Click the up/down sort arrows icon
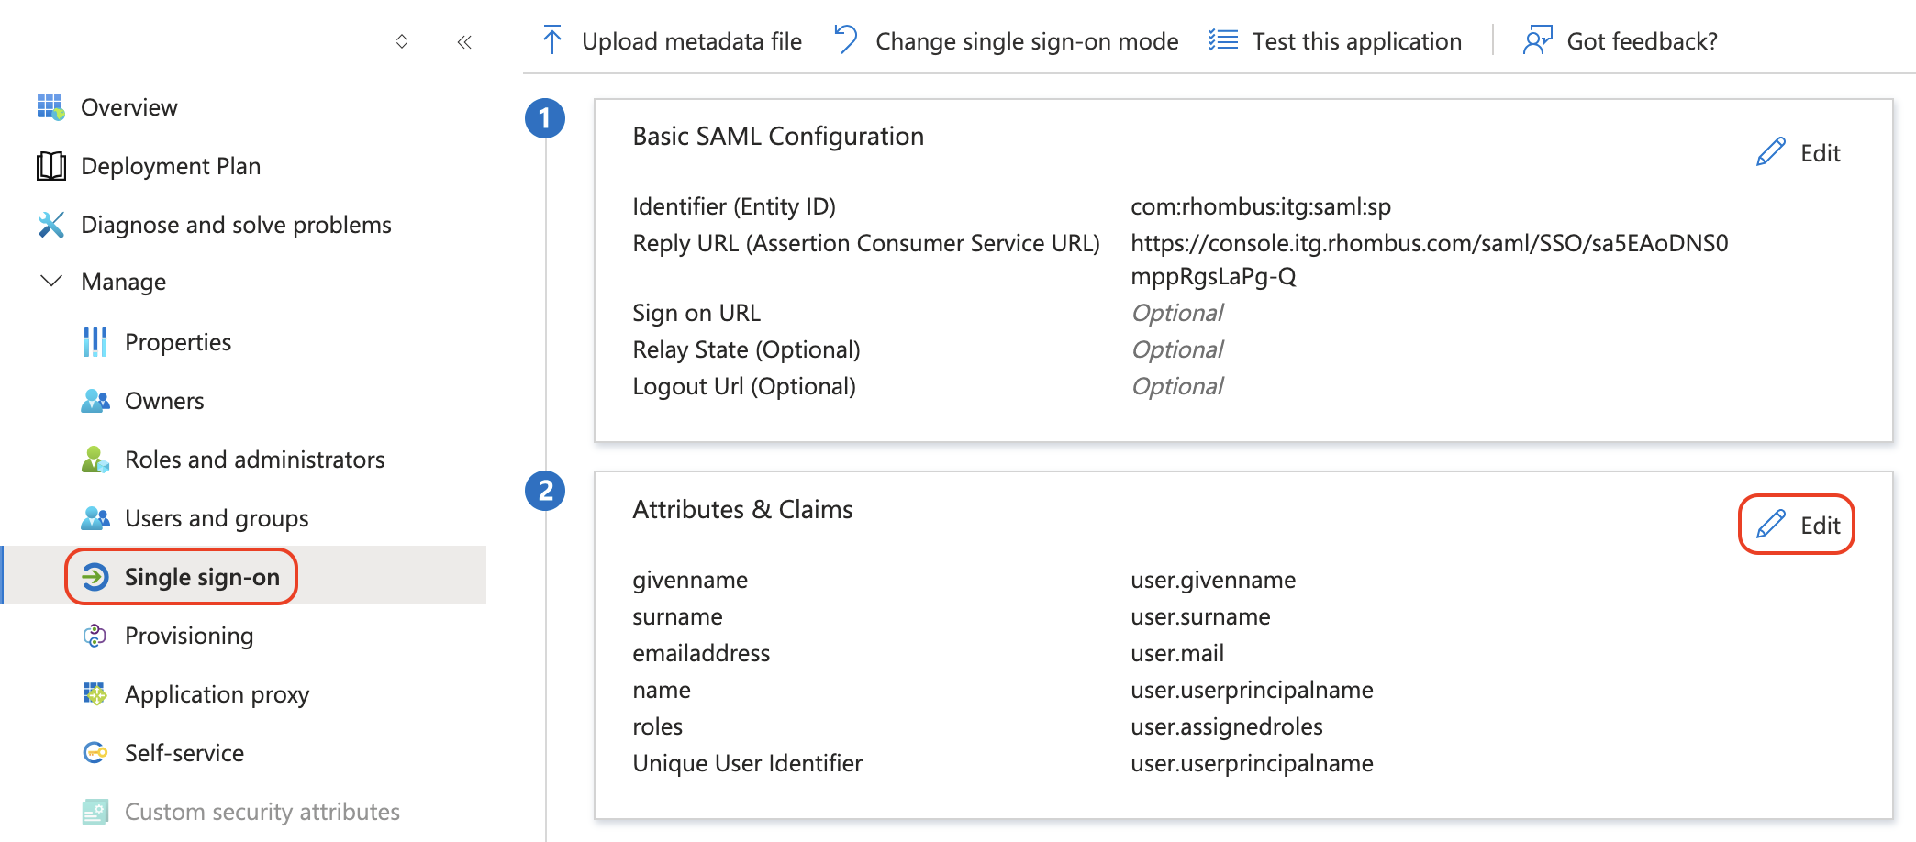 click(402, 41)
